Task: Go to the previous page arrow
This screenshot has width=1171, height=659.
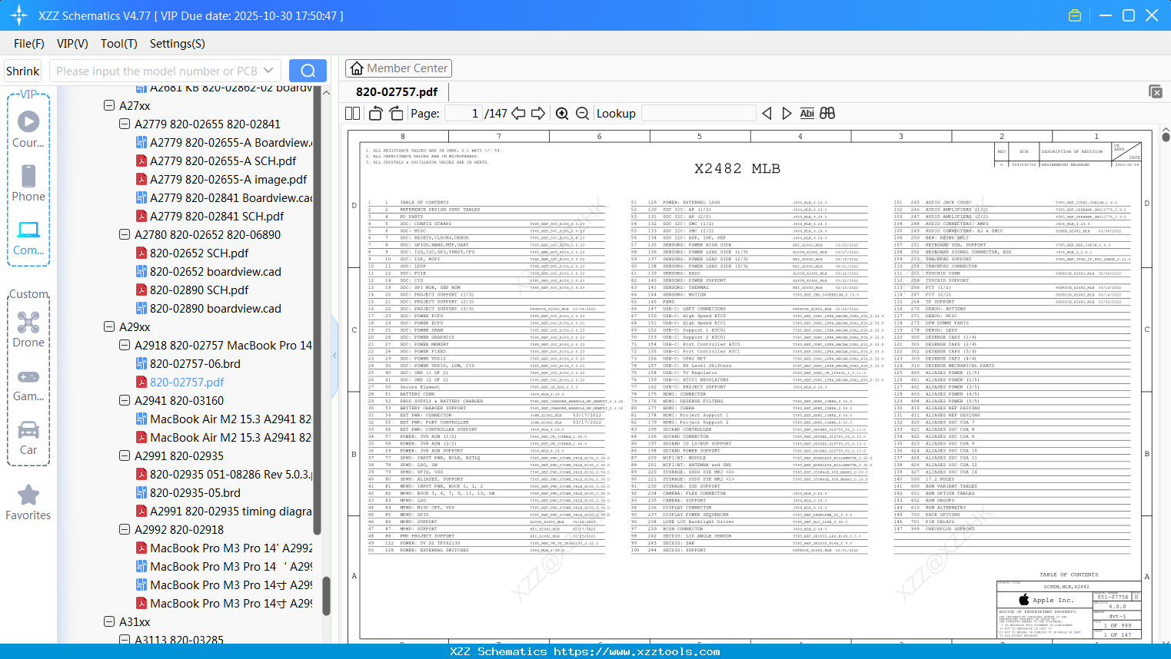Action: coord(518,113)
